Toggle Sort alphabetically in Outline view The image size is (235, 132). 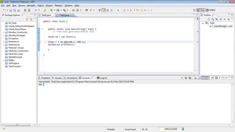[x=213, y=19]
